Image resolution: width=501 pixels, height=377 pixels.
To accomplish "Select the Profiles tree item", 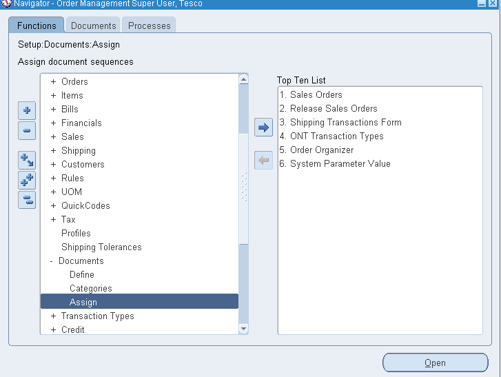I will pos(76,234).
